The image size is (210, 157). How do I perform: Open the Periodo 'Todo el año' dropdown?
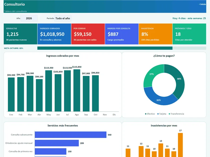click(x=63, y=18)
